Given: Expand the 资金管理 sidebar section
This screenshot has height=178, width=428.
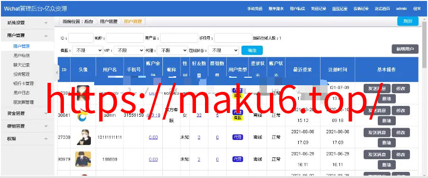Looking at the screenshot, I should tap(27, 113).
